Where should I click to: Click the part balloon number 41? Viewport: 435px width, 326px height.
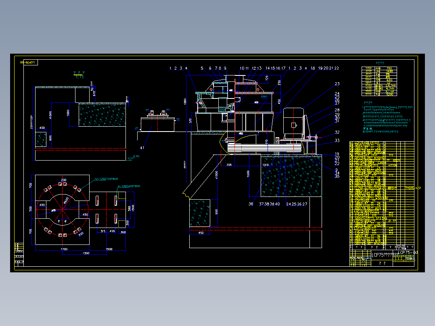142,148
